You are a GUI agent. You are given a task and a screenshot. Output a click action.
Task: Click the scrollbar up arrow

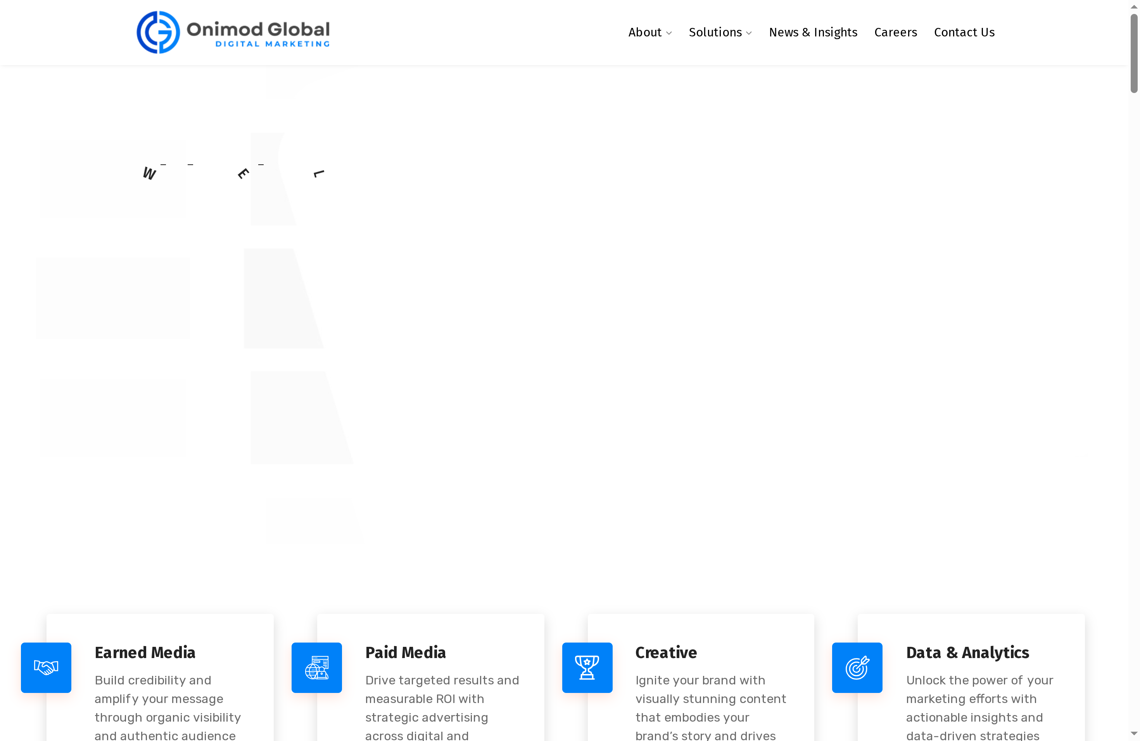pyautogui.click(x=1134, y=6)
